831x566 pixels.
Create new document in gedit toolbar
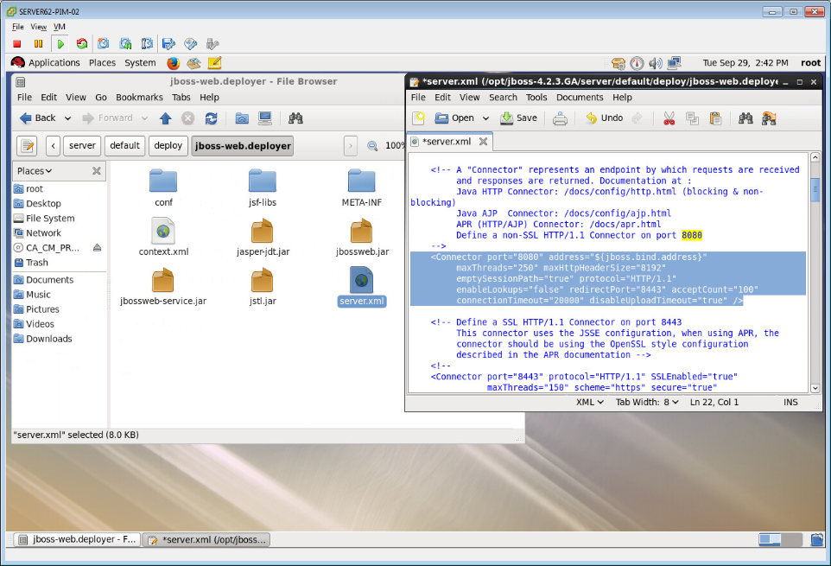point(419,118)
